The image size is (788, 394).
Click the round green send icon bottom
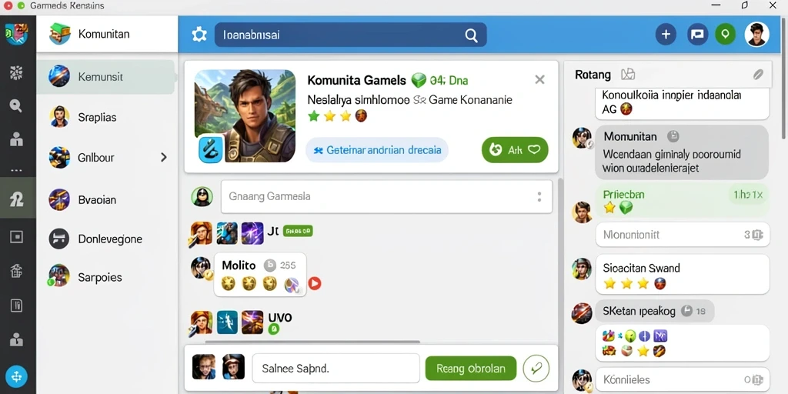pos(536,369)
